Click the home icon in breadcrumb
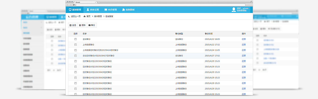The image size is (318, 99). [85, 16]
